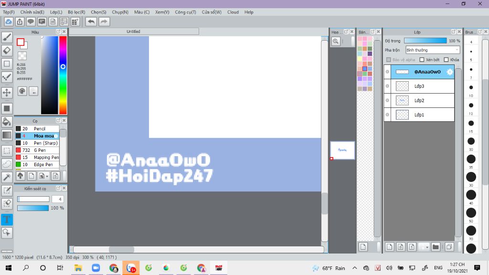Select the Fill rectangle tool

pyautogui.click(x=7, y=108)
